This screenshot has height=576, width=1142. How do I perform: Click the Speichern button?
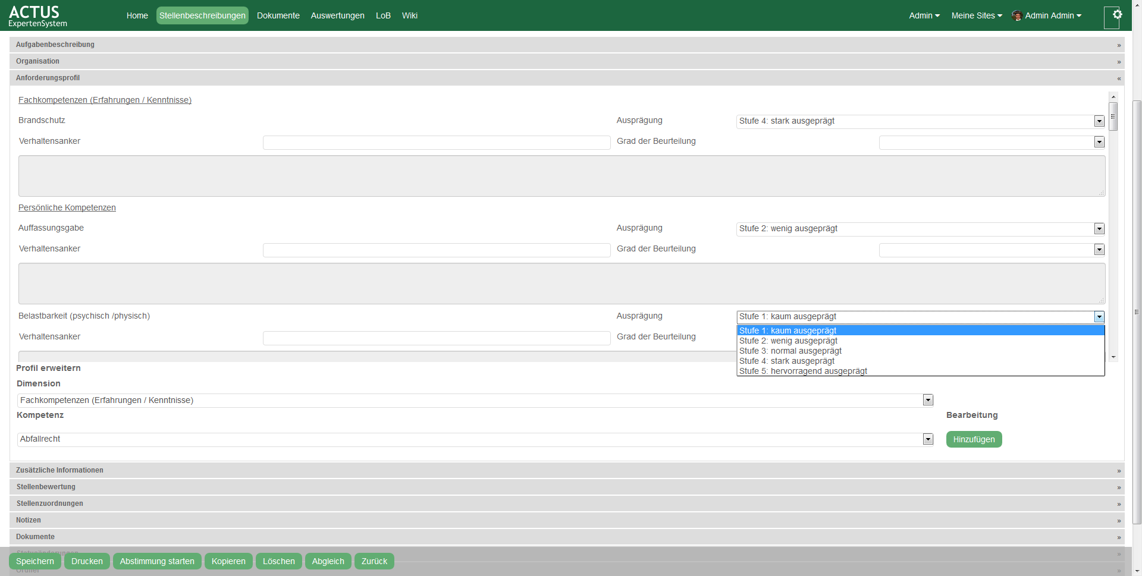(35, 562)
